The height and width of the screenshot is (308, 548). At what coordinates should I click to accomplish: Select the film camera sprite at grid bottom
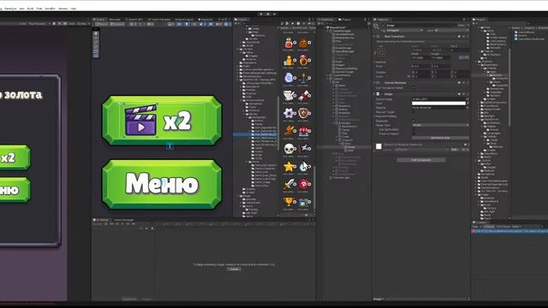coord(304,202)
